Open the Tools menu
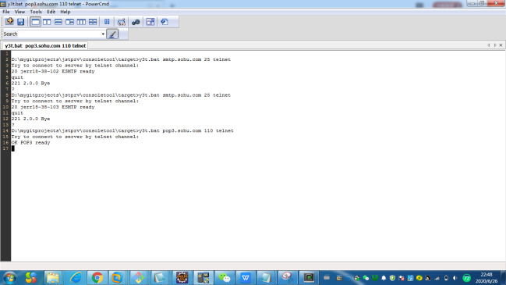Image resolution: width=506 pixels, height=285 pixels. coord(36,12)
